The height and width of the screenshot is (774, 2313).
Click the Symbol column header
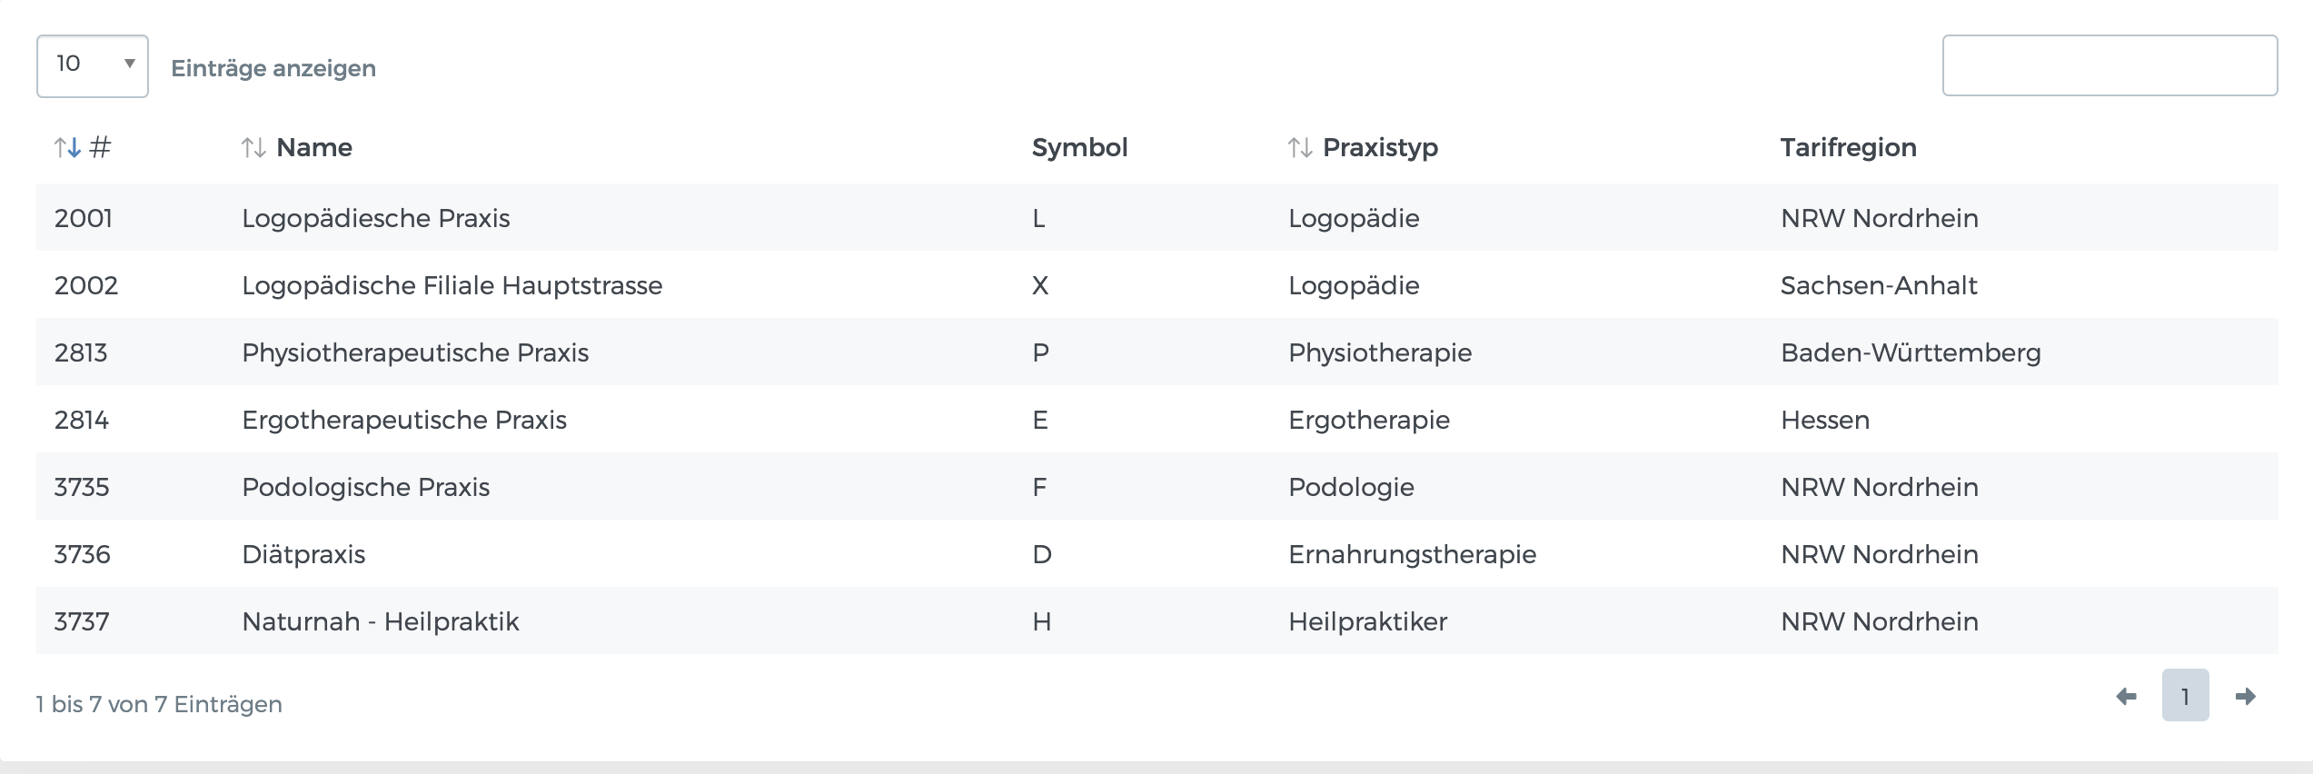click(1079, 147)
